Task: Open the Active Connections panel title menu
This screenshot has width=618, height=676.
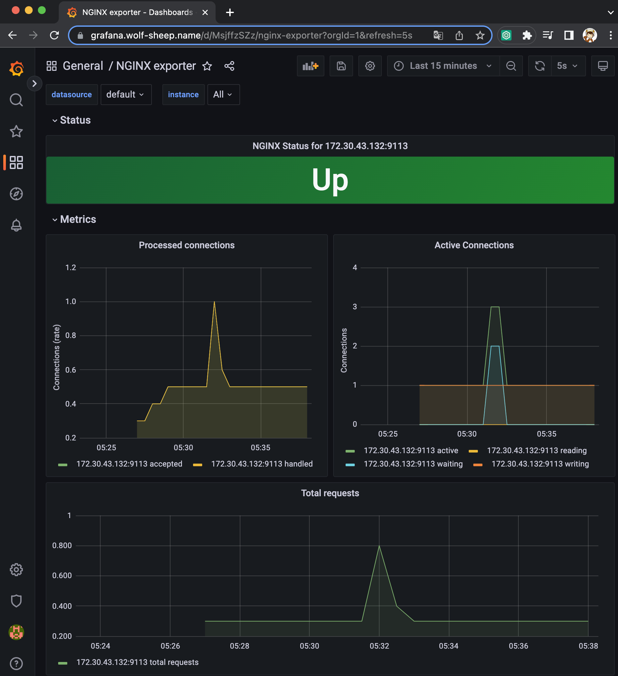Action: [474, 245]
